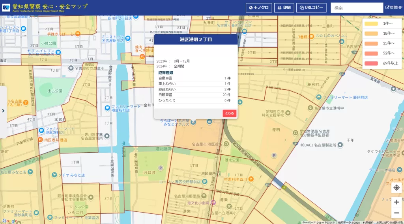Screen dimensions: 404x224
Task: Click the ひったくり 0件 row
Action: 194,100
